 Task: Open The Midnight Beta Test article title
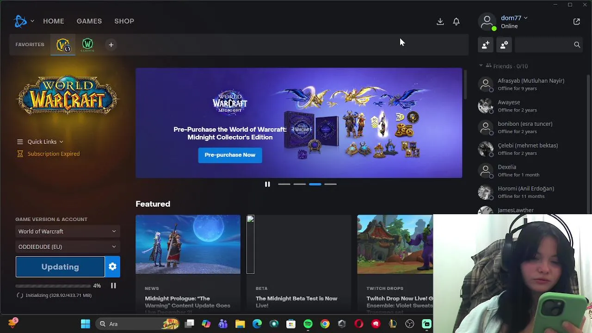point(296,302)
